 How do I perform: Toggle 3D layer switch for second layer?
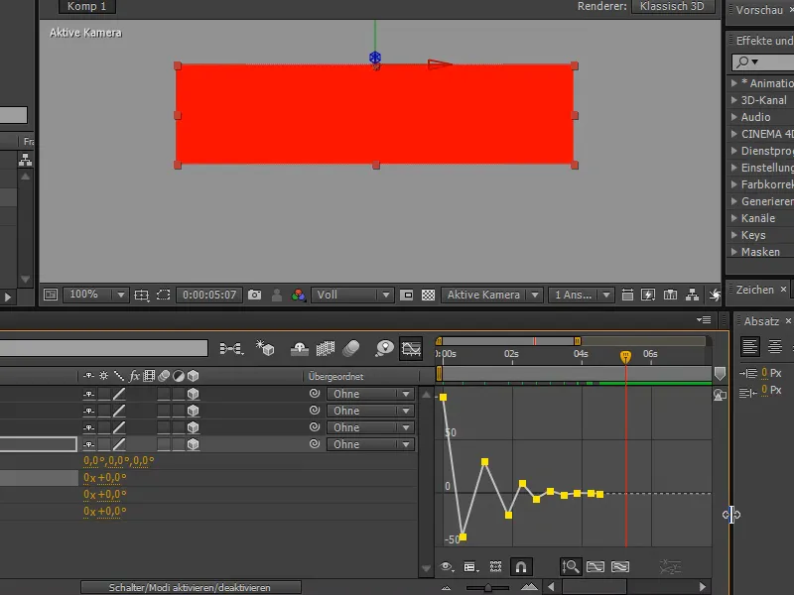[x=193, y=411]
